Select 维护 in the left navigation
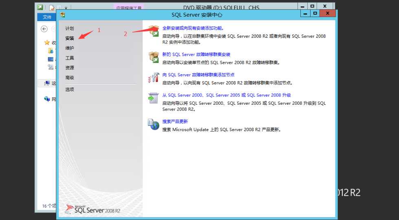 click(x=69, y=48)
